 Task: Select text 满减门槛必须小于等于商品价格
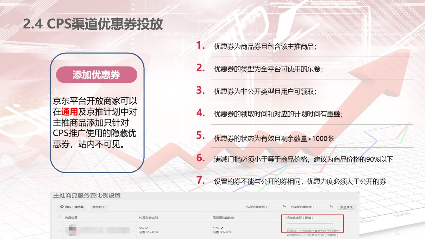262,160
